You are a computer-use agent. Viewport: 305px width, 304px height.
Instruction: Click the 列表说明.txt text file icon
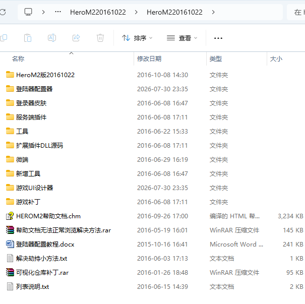click(10, 286)
